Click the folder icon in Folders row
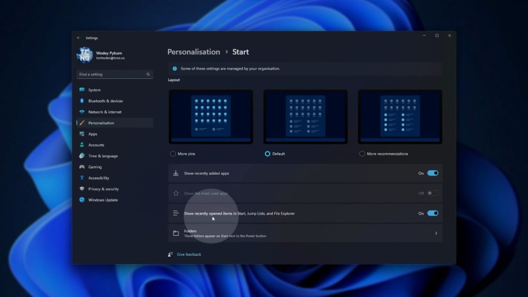This screenshot has height=297, width=528. click(x=176, y=233)
